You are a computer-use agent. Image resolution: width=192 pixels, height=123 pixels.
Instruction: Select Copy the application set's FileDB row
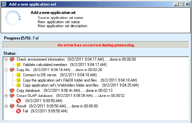click(x=80, y=80)
